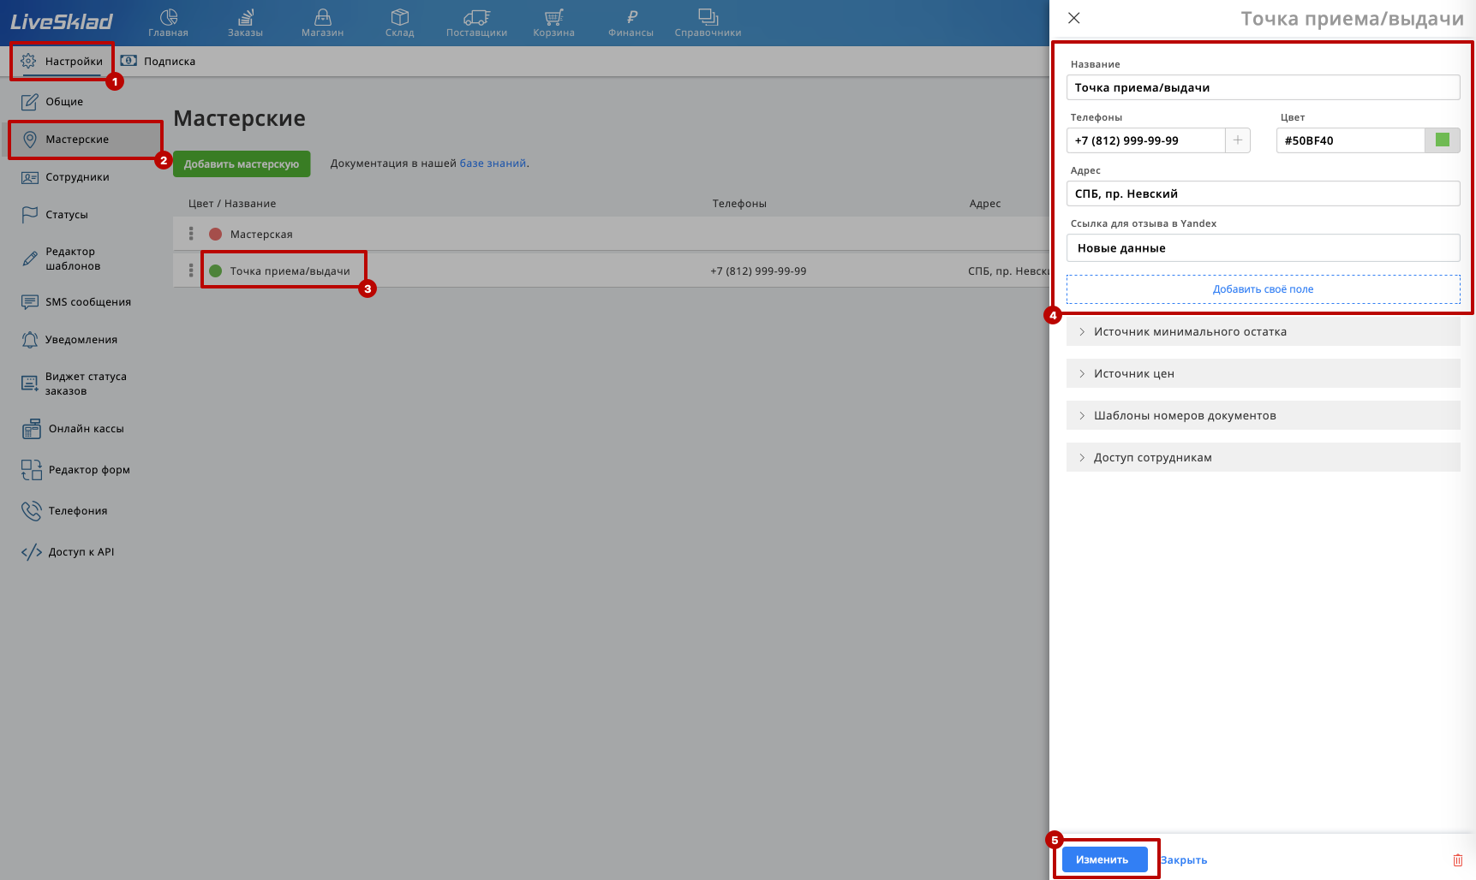This screenshot has width=1476, height=880.
Task: Click the SMS сообщения chat icon
Action: 30,302
